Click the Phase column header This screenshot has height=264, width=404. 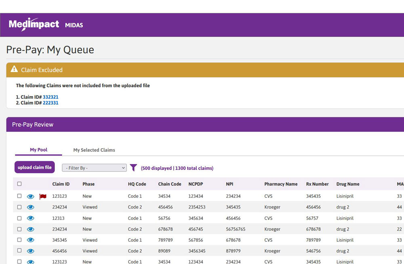(x=88, y=184)
